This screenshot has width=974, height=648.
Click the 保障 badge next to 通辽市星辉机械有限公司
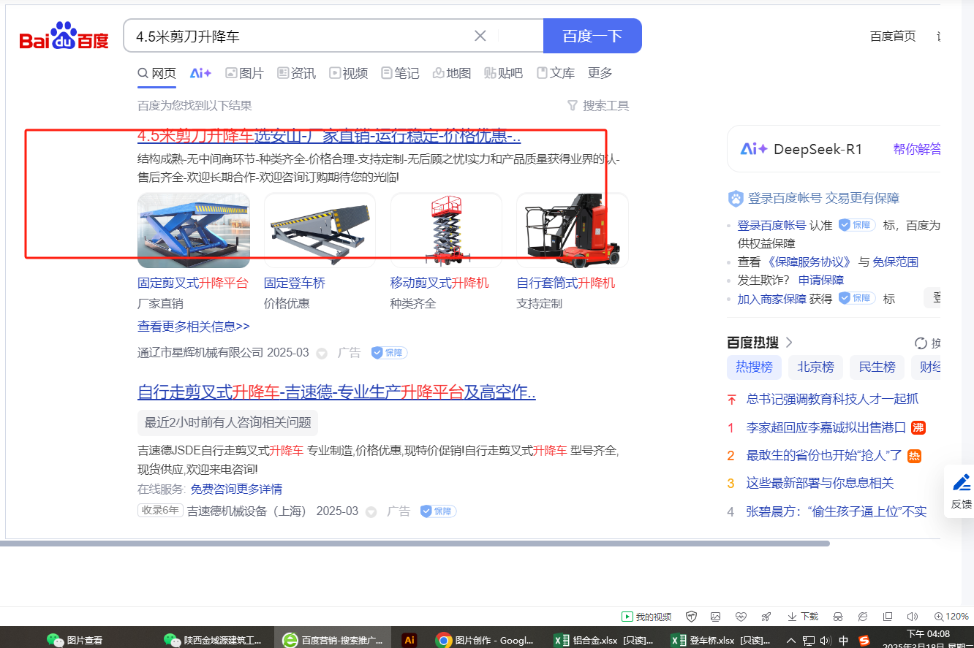[389, 353]
